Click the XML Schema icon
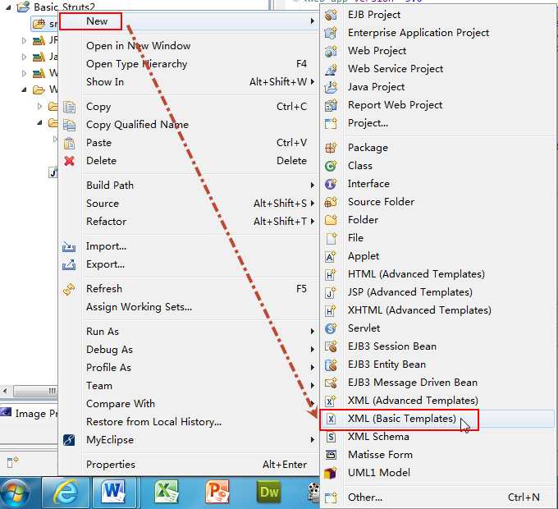The image size is (558, 509). click(x=331, y=437)
